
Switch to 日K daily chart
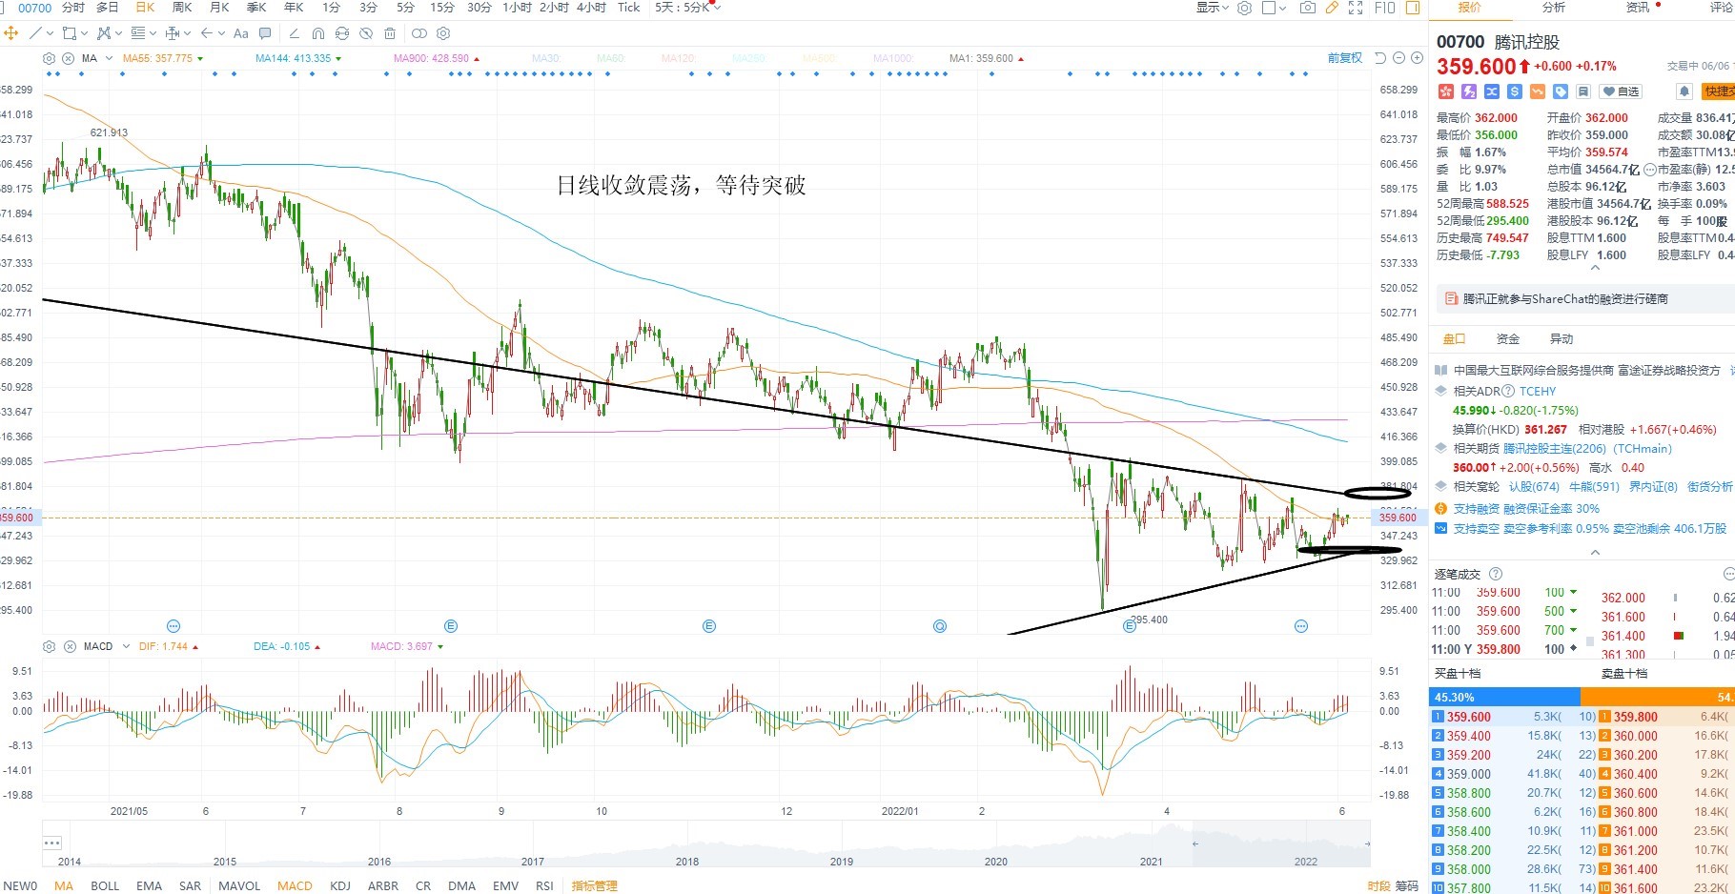(x=145, y=8)
